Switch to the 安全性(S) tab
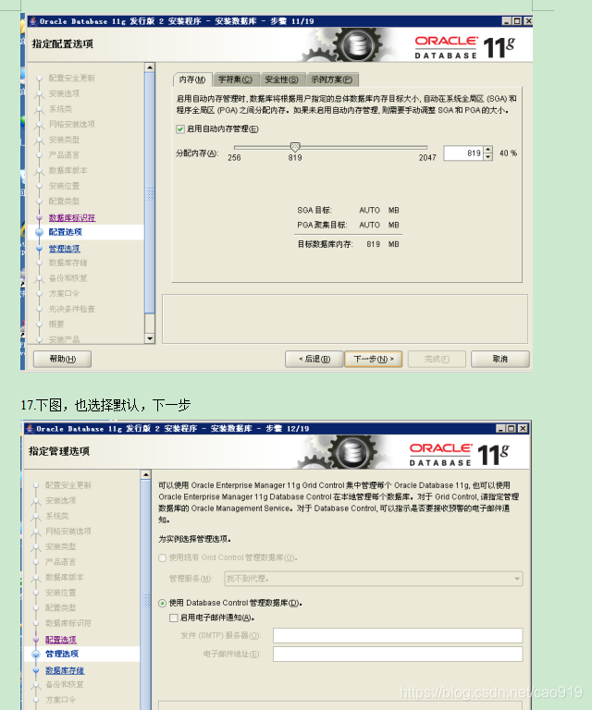This screenshot has width=592, height=710. [x=282, y=80]
